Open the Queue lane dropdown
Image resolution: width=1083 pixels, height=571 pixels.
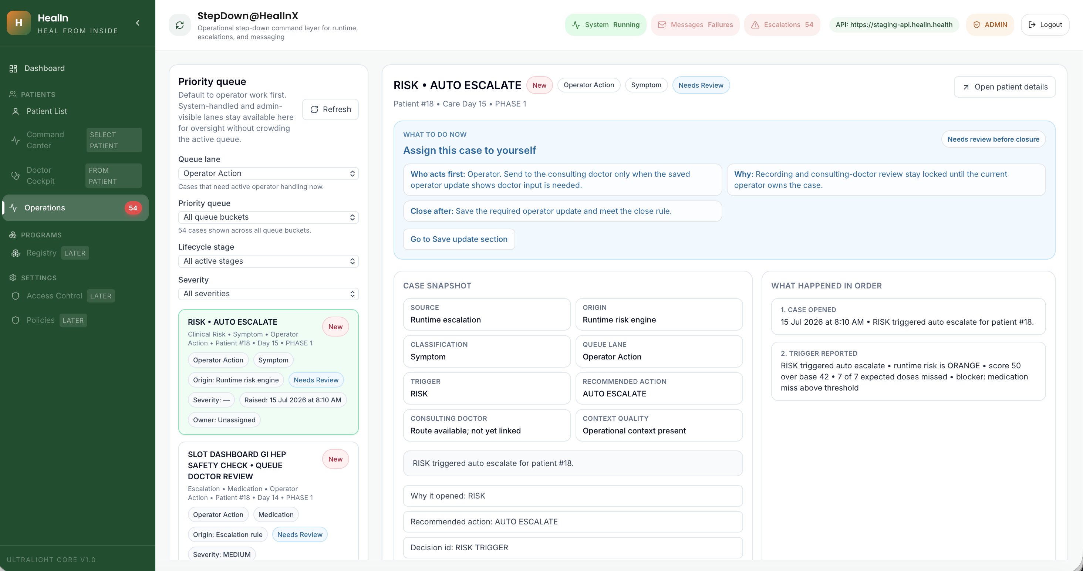[x=268, y=174]
